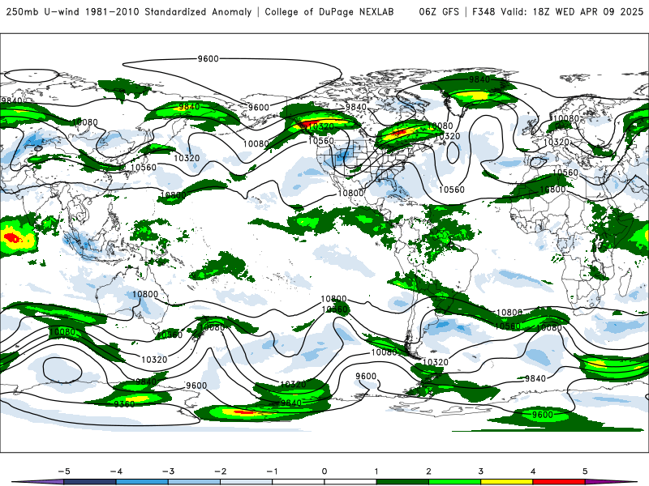Click the 9840 contour label over Greenland
Viewport: 649px width, 486px height.
click(479, 79)
